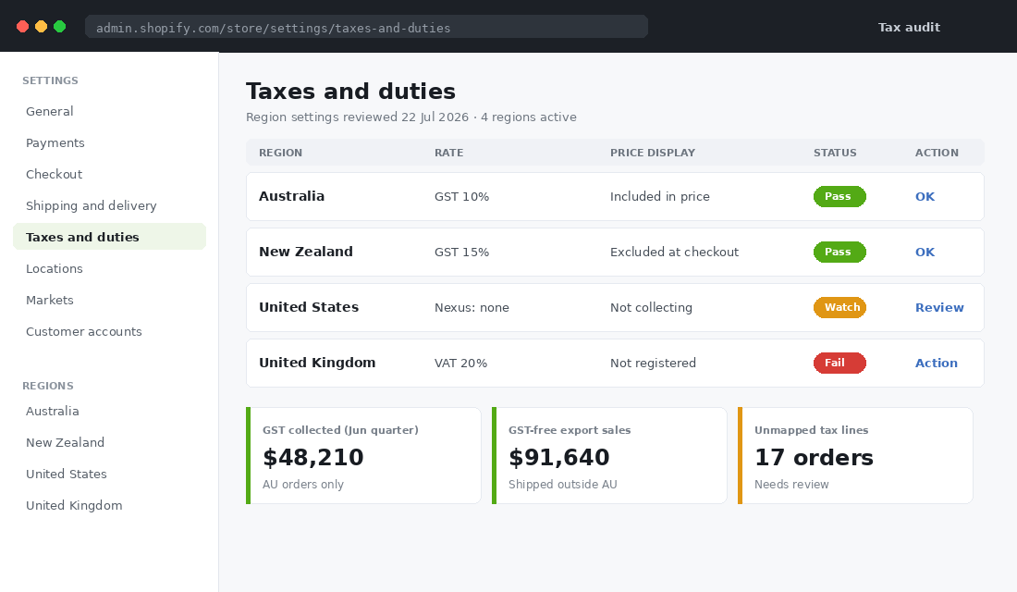
Task: Click the address bar URL field
Action: pyautogui.click(x=366, y=27)
